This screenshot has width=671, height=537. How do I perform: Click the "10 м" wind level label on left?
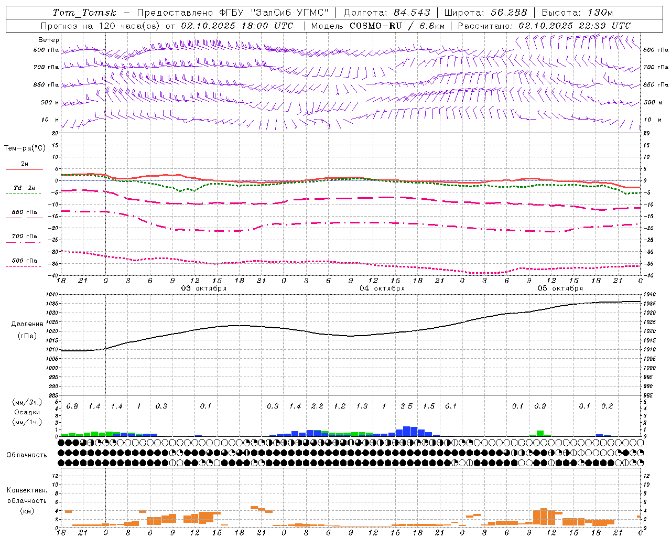[50, 120]
